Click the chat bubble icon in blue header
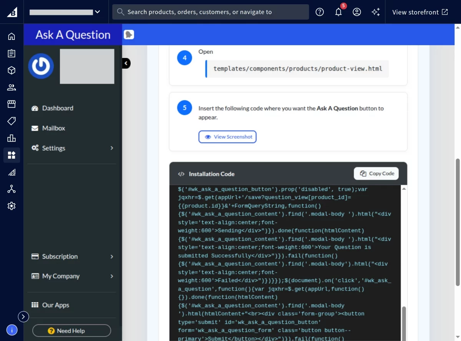 pos(129,35)
